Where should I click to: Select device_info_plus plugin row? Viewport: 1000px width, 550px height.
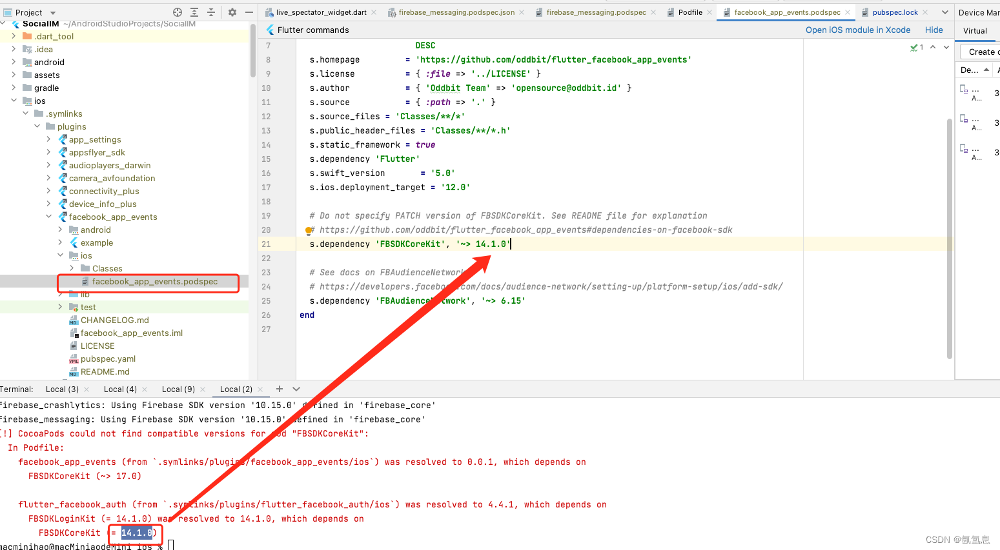coord(103,204)
